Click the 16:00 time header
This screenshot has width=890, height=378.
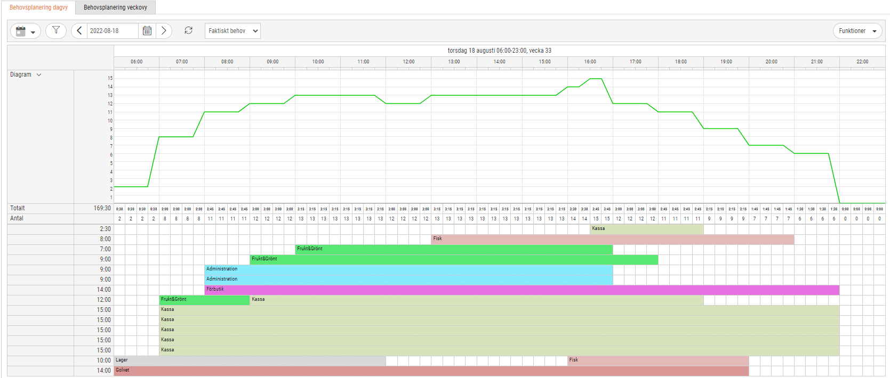590,62
